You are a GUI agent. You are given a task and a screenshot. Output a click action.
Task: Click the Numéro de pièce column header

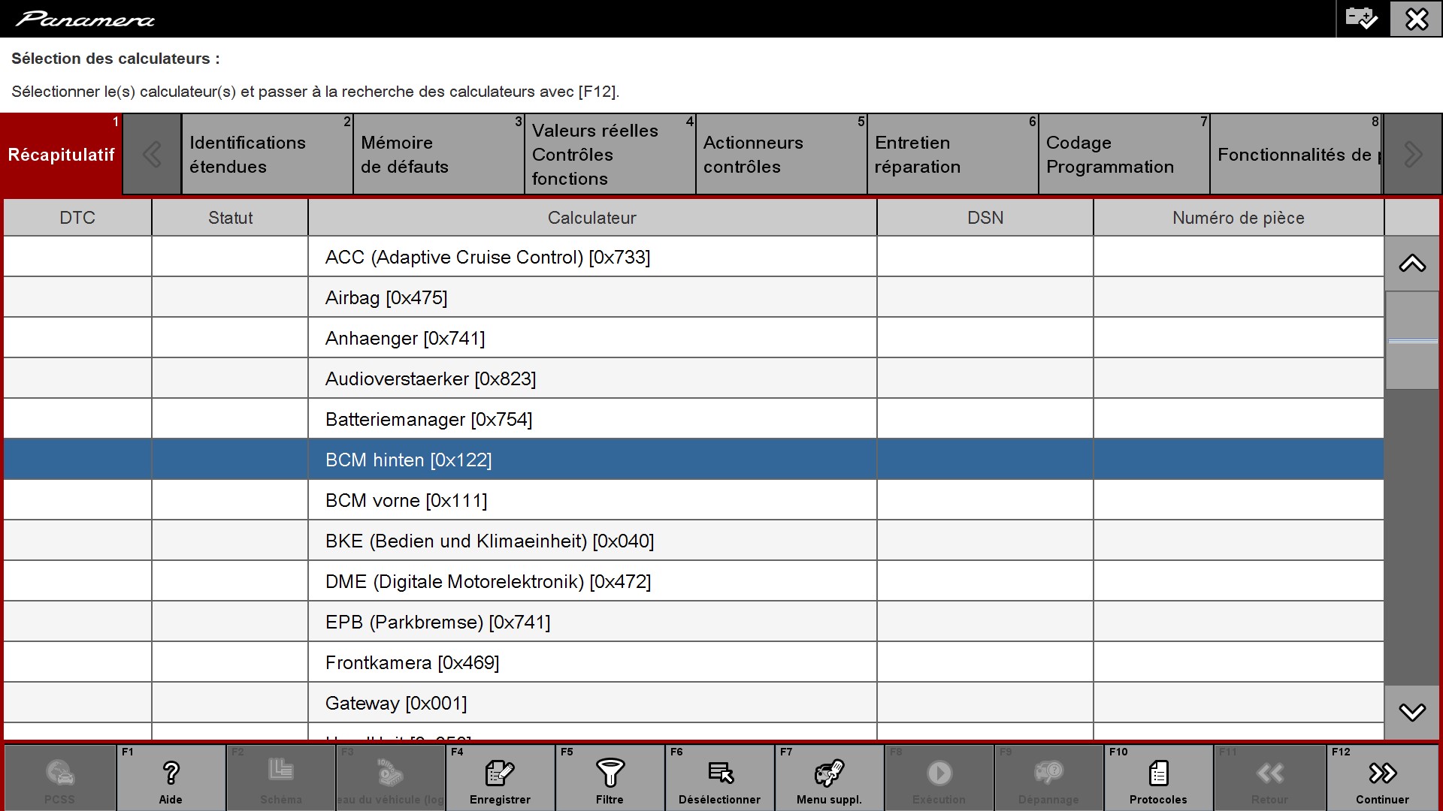1239,218
